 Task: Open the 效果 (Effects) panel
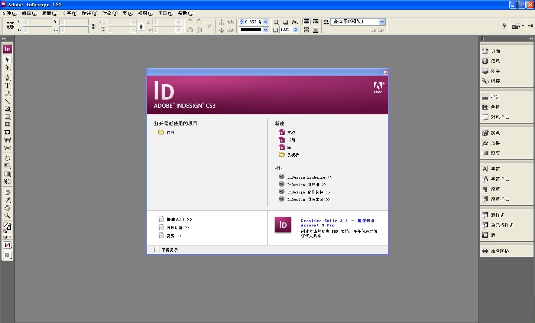[x=495, y=143]
